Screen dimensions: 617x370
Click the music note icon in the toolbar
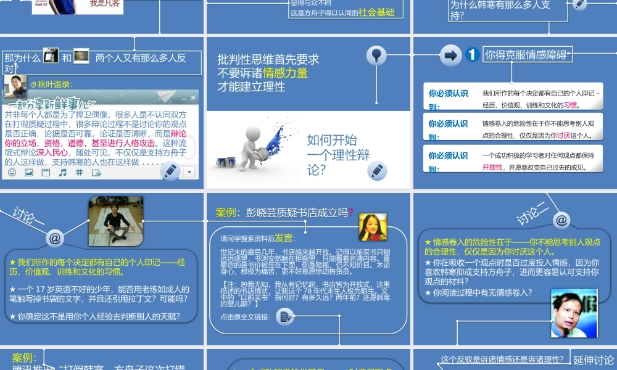coord(63,172)
